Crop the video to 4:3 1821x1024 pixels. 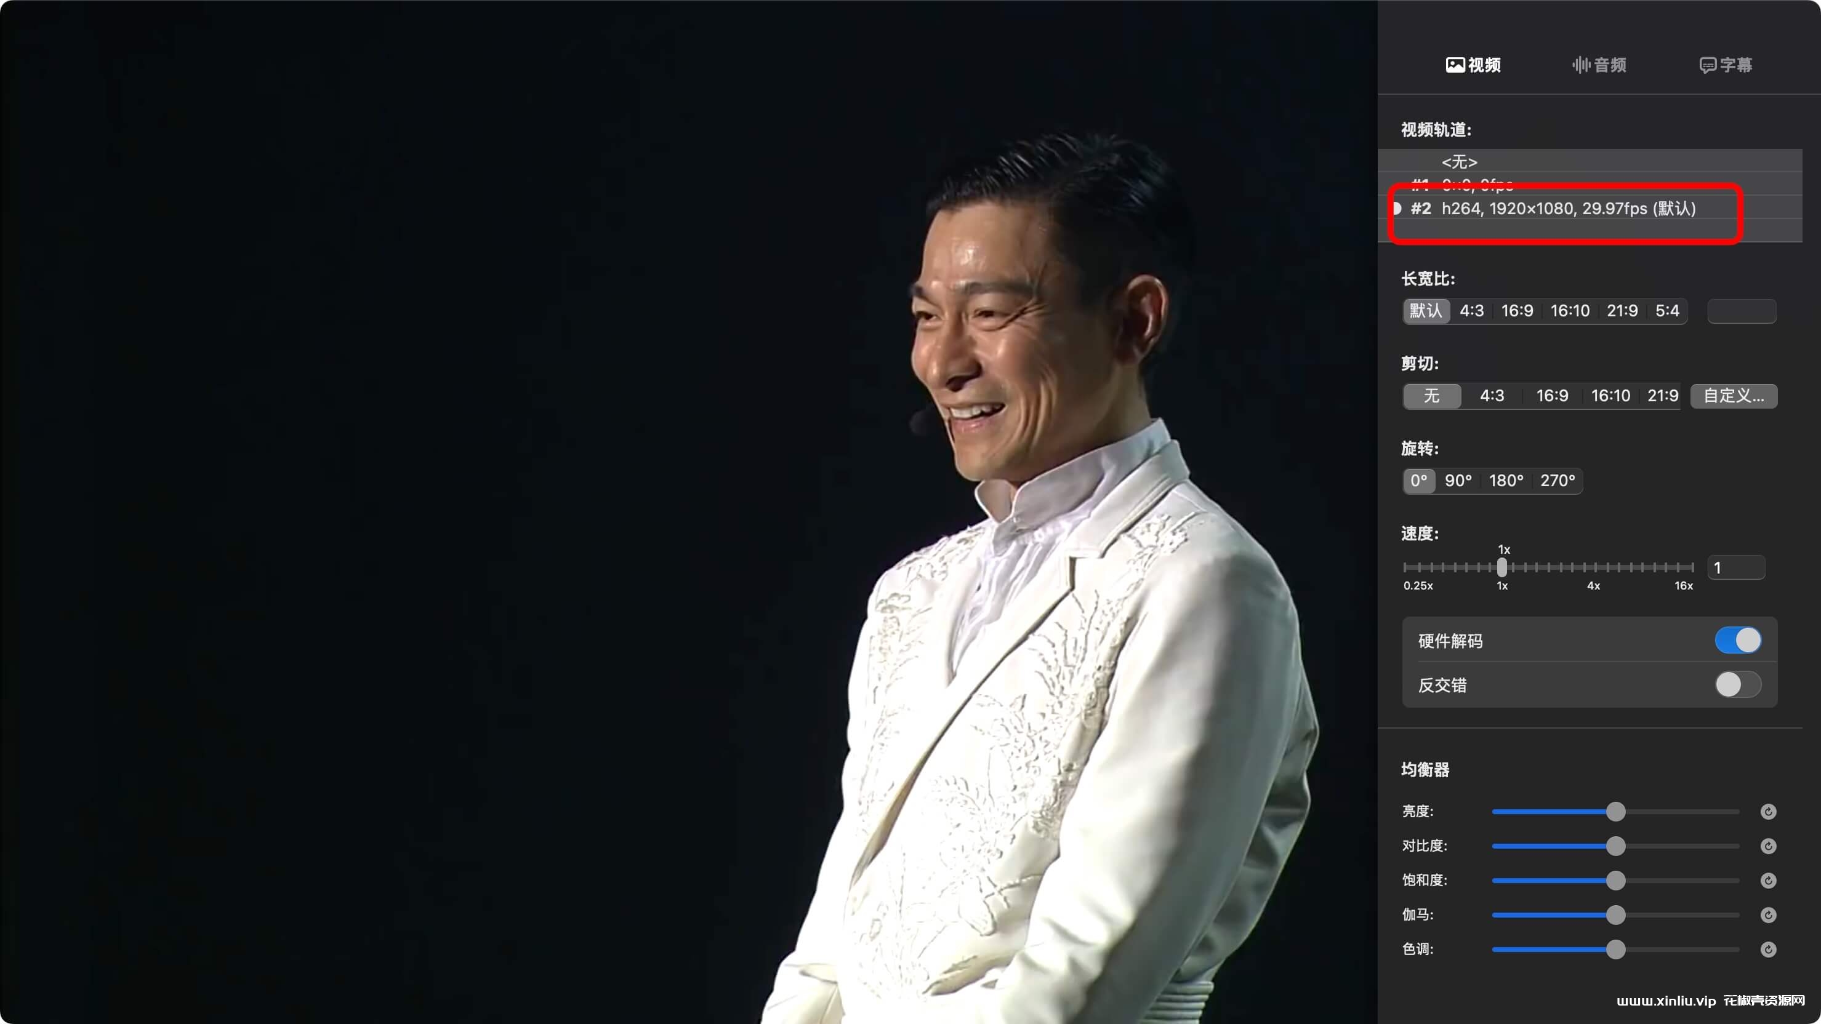coord(1492,396)
